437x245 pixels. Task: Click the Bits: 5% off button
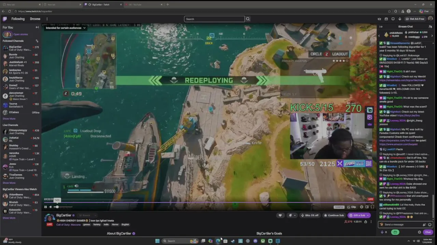pyautogui.click(x=310, y=215)
